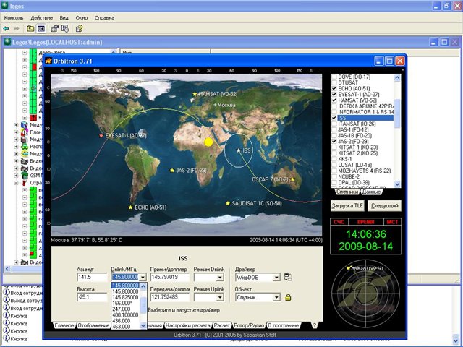Click the back arrow in Legos toolbar

6,29
